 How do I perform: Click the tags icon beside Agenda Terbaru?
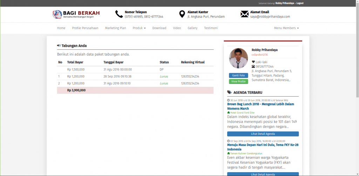pyautogui.click(x=229, y=92)
